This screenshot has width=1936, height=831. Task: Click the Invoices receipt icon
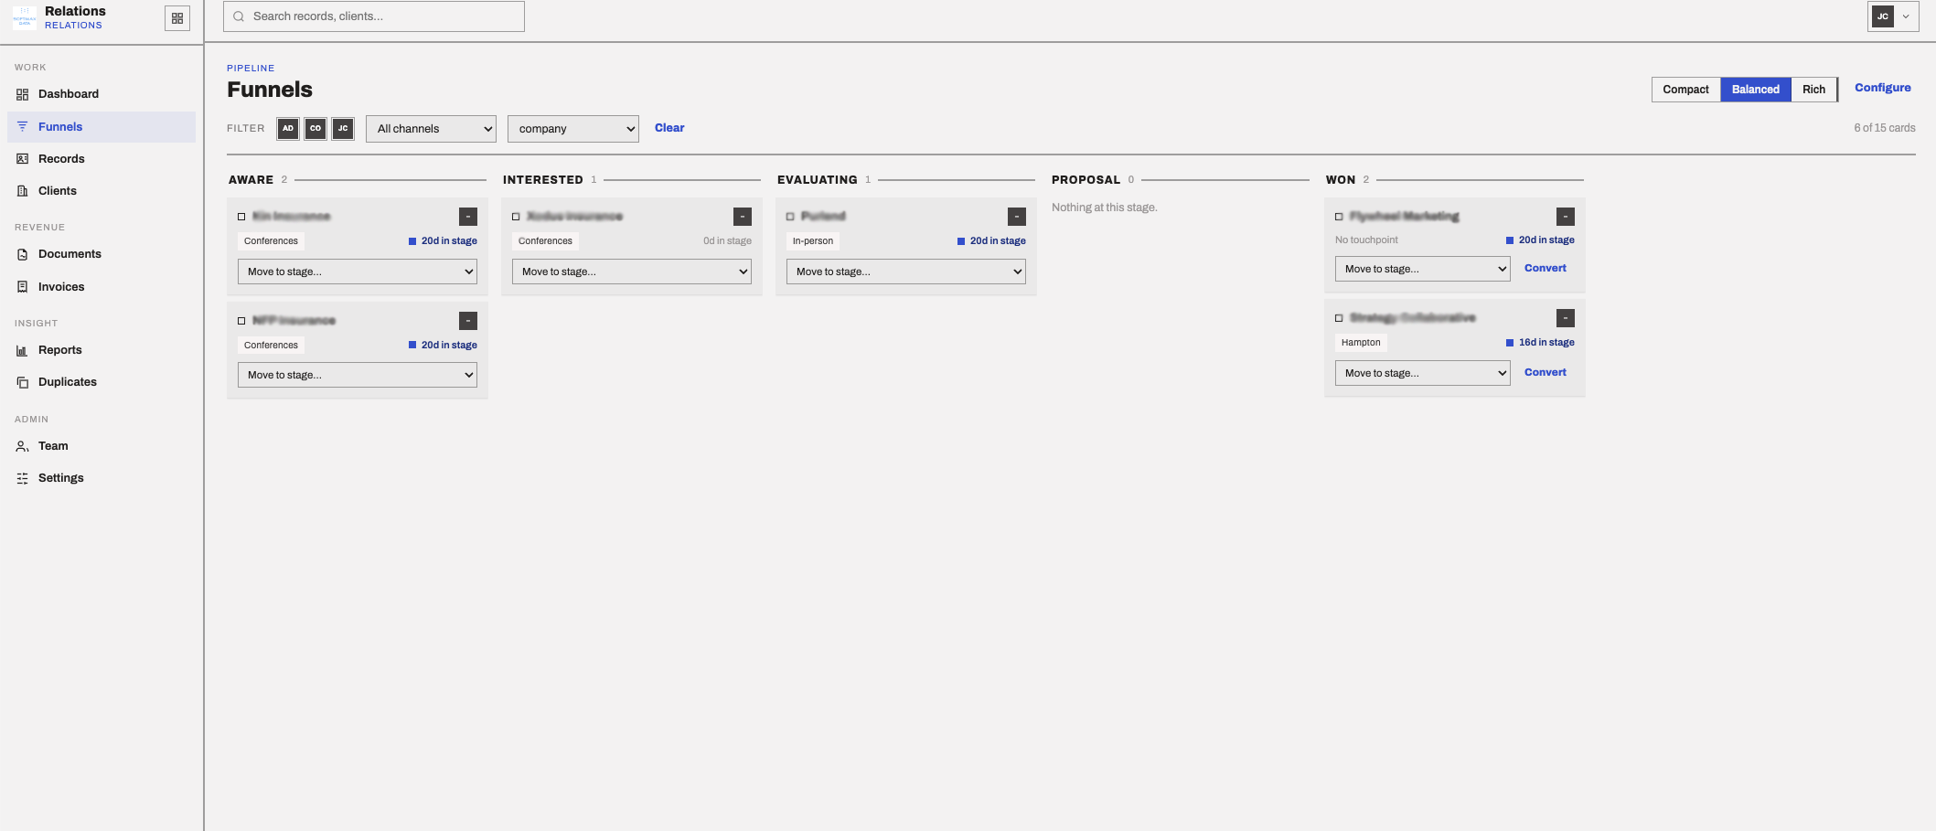(23, 287)
